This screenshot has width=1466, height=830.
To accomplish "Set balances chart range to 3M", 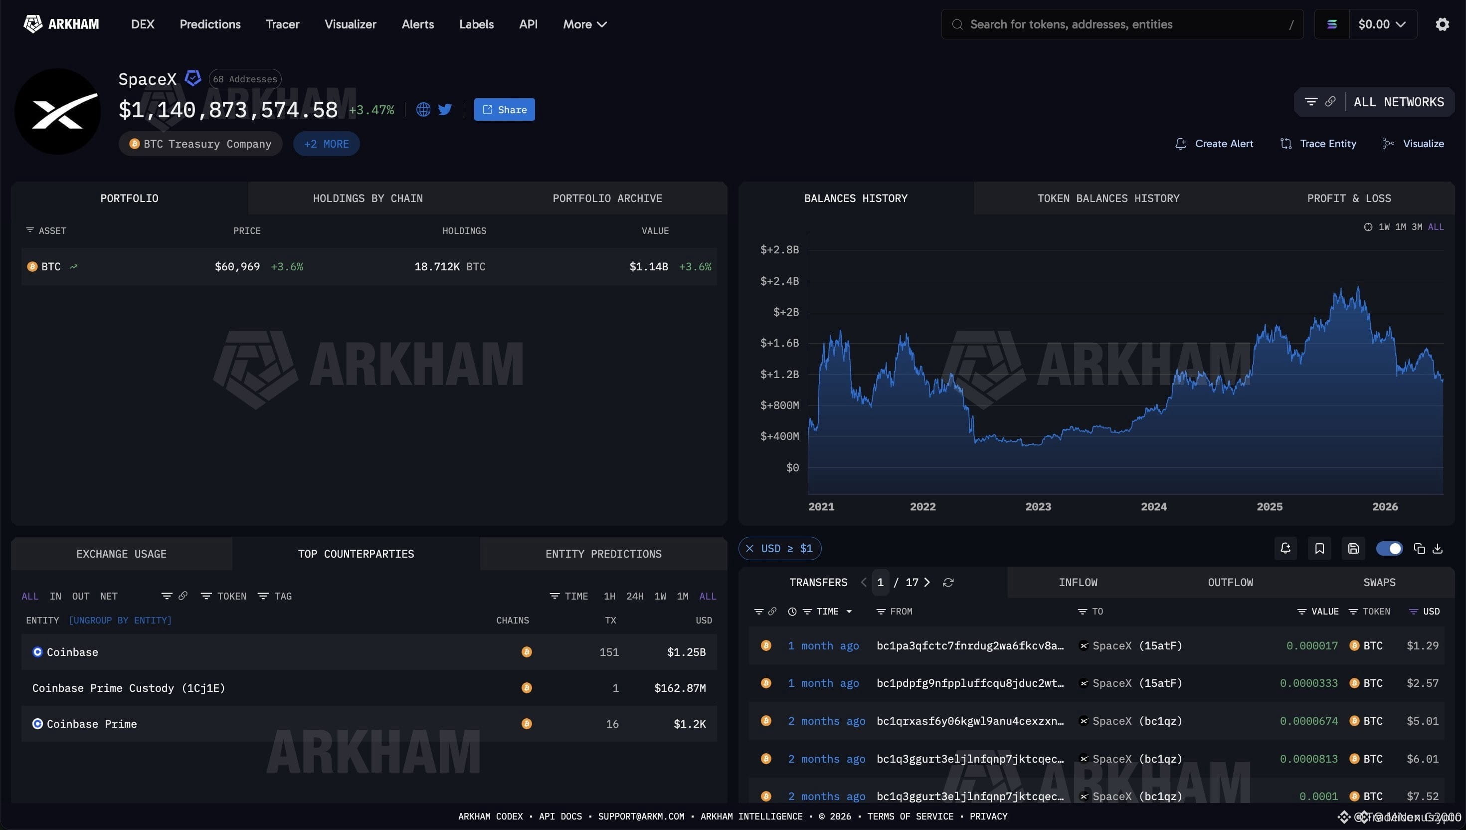I will click(x=1417, y=227).
